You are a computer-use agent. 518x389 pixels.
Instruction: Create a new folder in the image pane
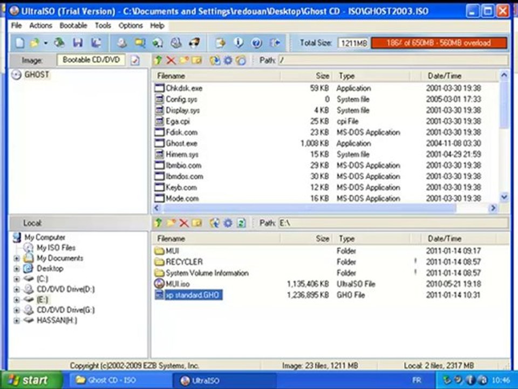pyautogui.click(x=183, y=60)
